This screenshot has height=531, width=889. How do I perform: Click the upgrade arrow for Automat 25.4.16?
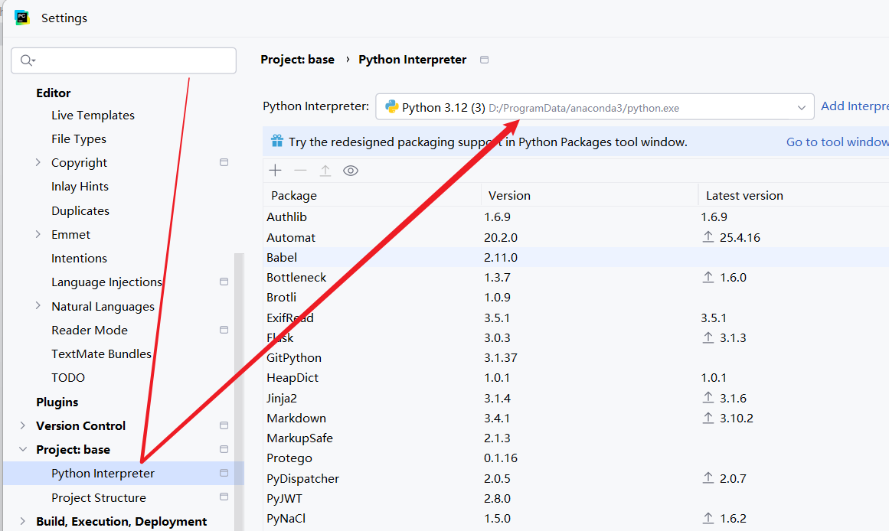708,237
